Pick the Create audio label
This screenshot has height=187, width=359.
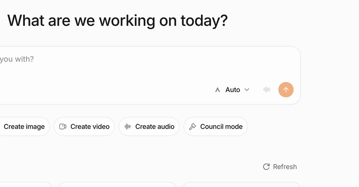(155, 126)
